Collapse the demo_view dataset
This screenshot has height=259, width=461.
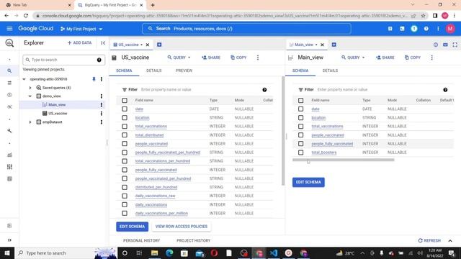(x=30, y=96)
